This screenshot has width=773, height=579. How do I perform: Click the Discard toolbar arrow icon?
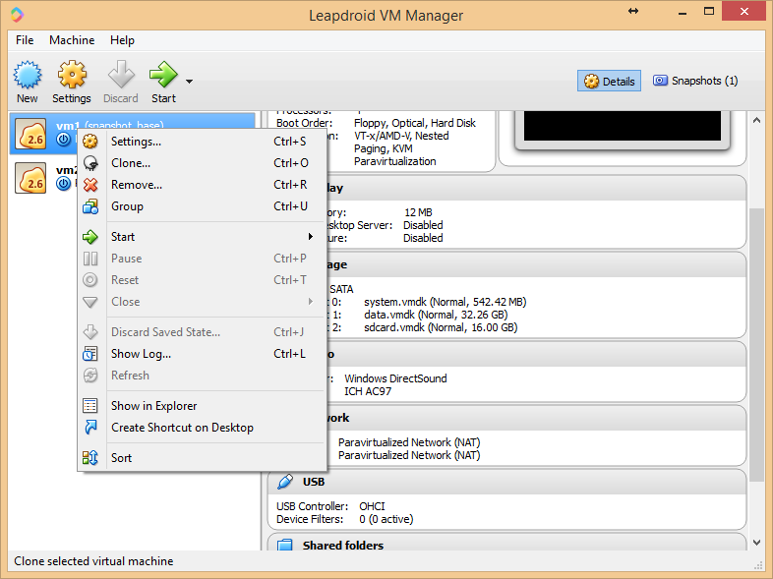121,75
